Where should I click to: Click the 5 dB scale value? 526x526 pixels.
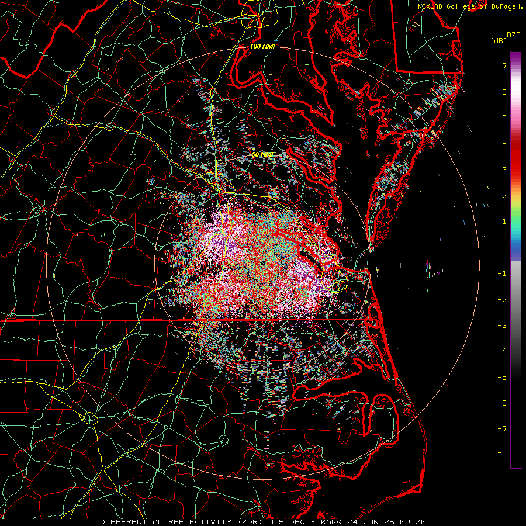click(504, 117)
